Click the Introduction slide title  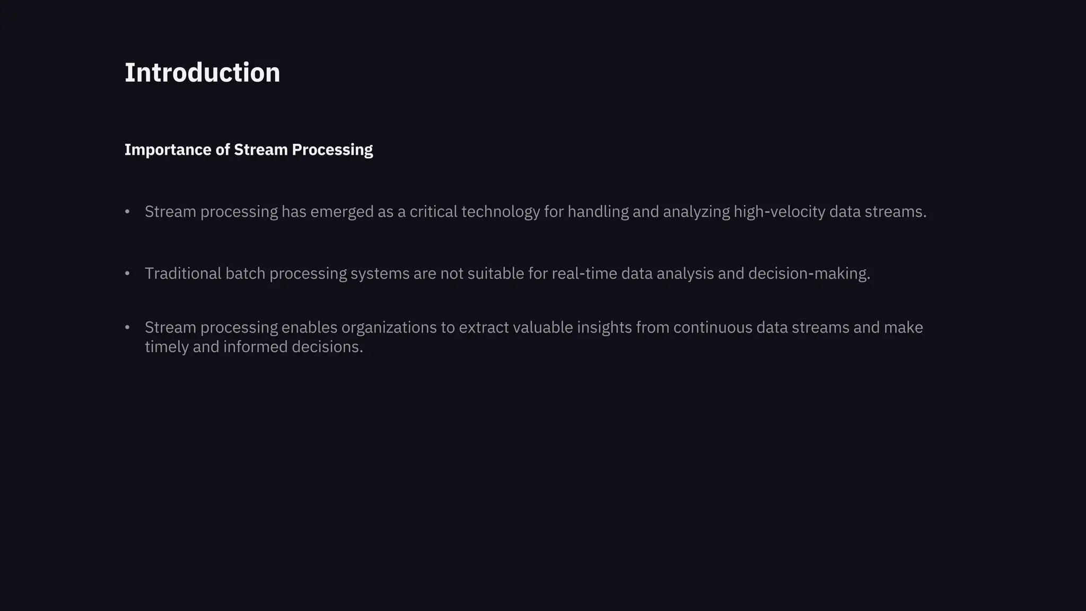click(x=202, y=73)
